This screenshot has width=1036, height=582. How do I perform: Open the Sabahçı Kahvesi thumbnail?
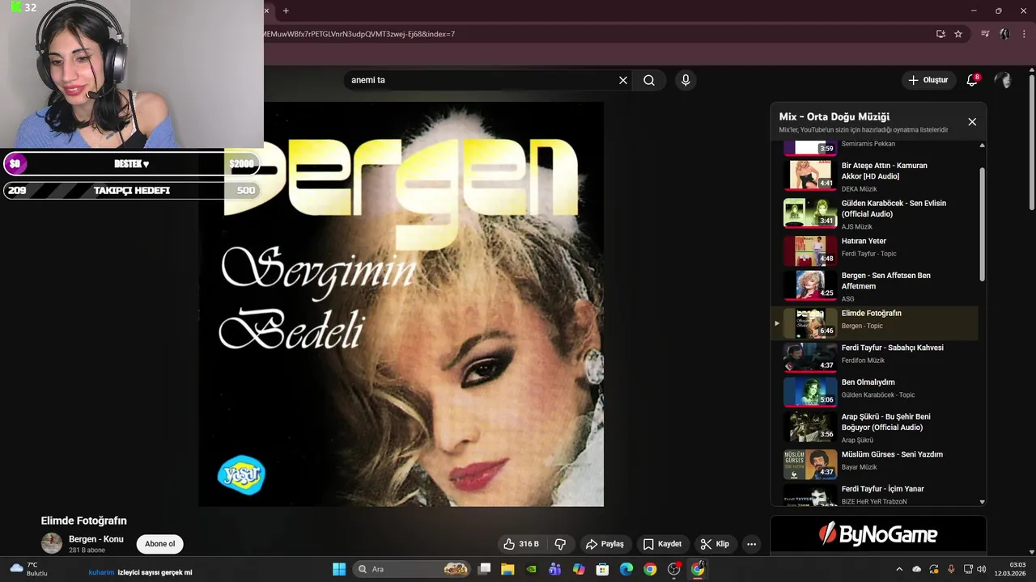[x=810, y=356]
